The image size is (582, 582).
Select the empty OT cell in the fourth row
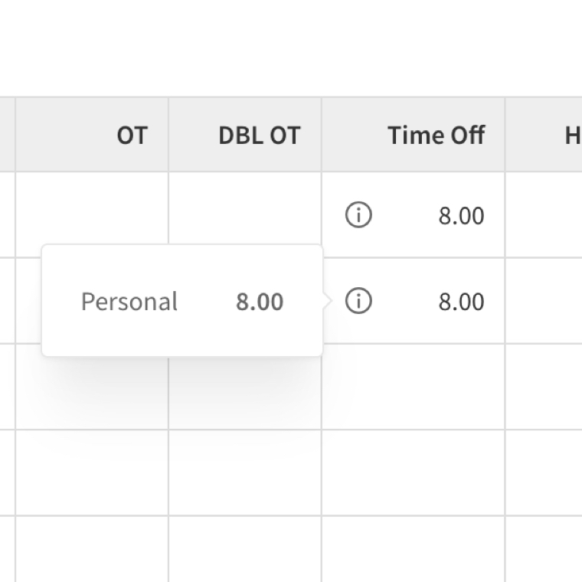(x=92, y=472)
